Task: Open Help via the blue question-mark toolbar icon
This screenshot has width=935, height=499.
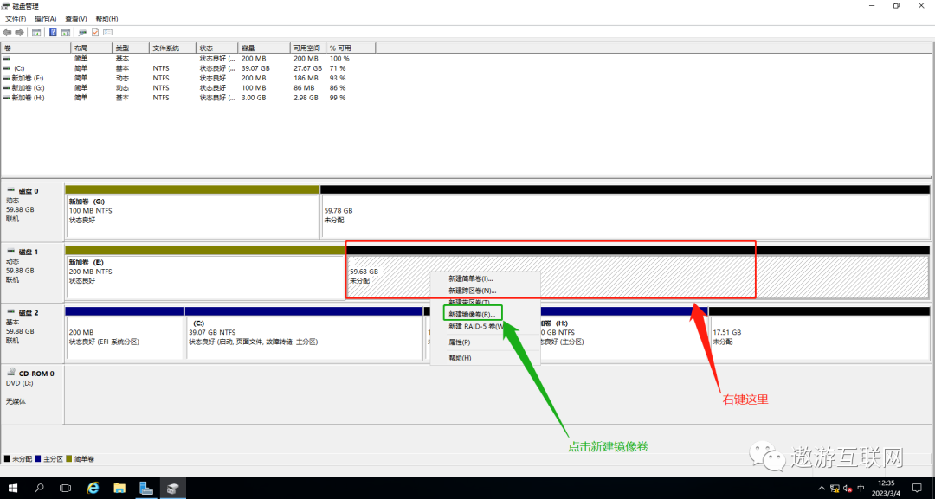Action: click(x=53, y=32)
